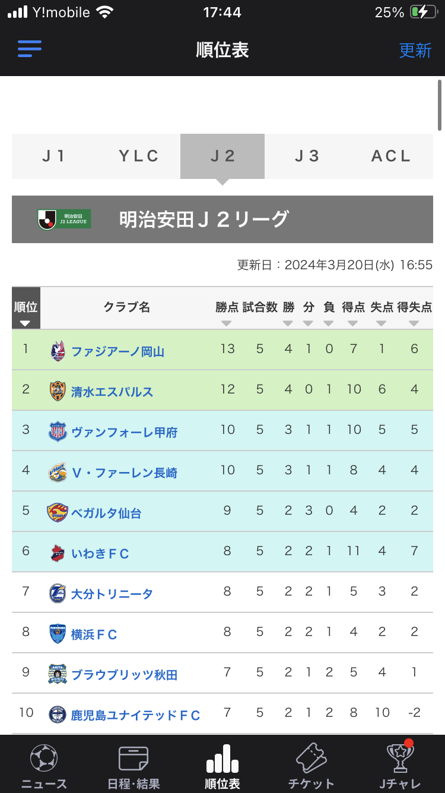Screen dimensions: 445x793
Task: Sort by 得失点 column arrow
Action: coord(414,323)
